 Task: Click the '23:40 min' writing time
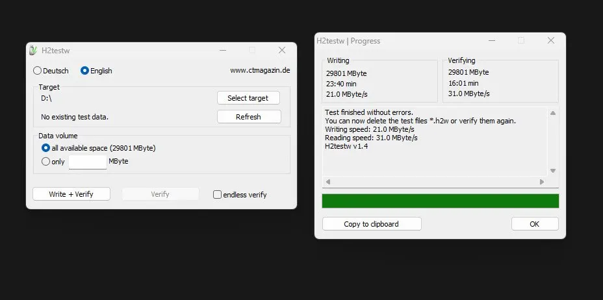click(x=341, y=84)
